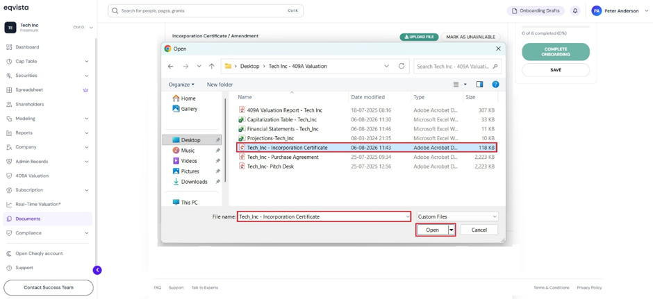The height and width of the screenshot is (299, 653).
Task: Open Support in the sidebar
Action: pyautogui.click(x=24, y=268)
